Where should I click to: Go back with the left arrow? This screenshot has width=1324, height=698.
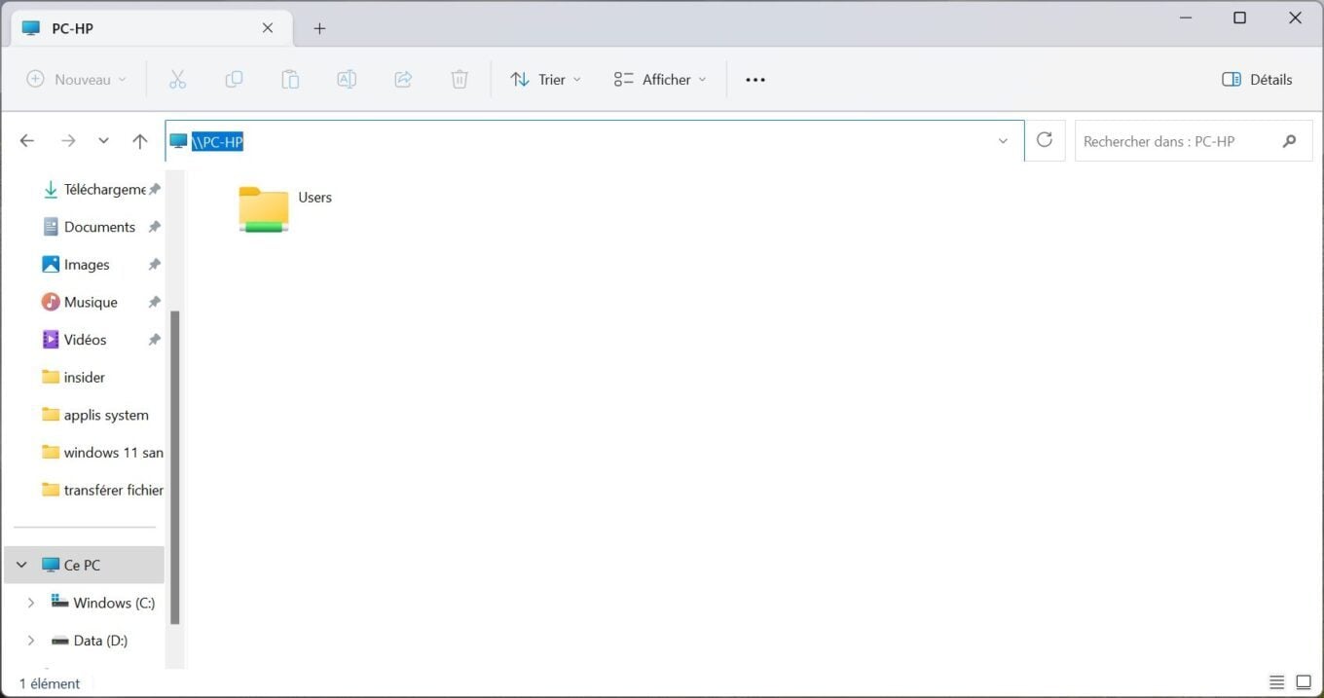[27, 141]
